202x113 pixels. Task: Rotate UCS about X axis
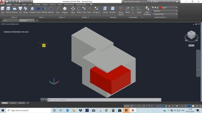point(133,10)
